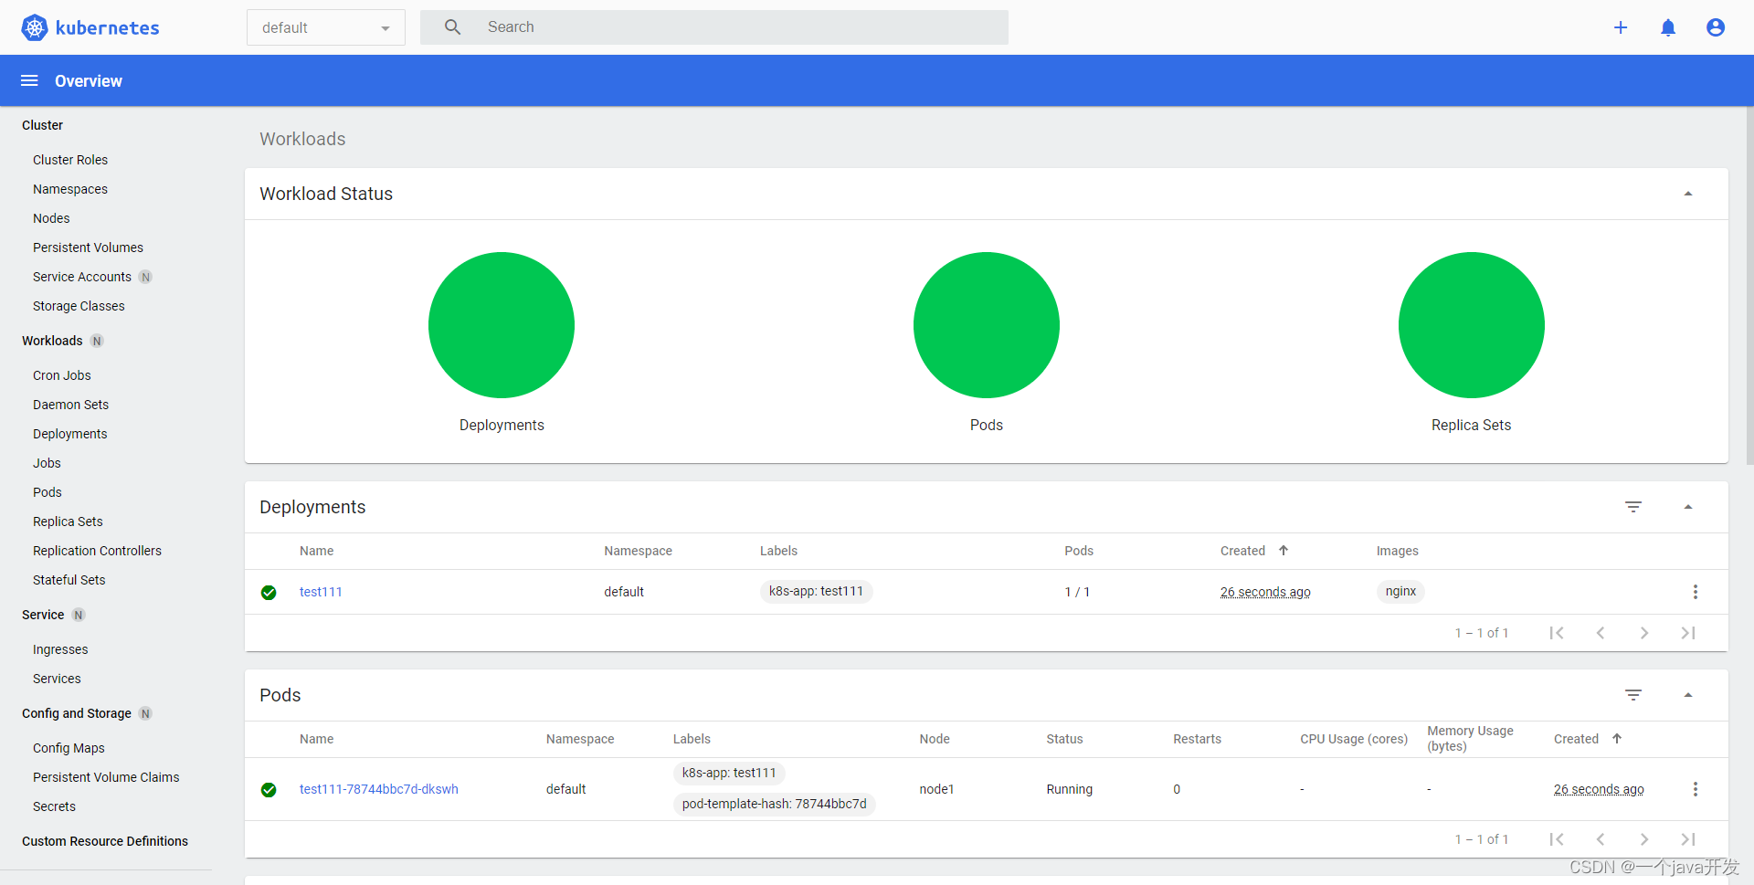The height and width of the screenshot is (885, 1754).
Task: Click the Search input field
Action: coord(639,26)
